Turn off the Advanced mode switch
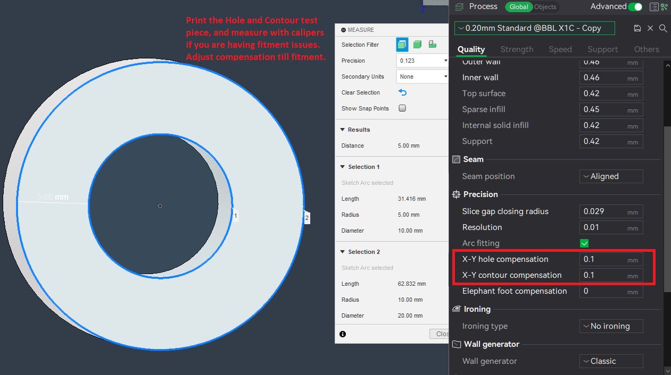This screenshot has width=671, height=375. 635,7
